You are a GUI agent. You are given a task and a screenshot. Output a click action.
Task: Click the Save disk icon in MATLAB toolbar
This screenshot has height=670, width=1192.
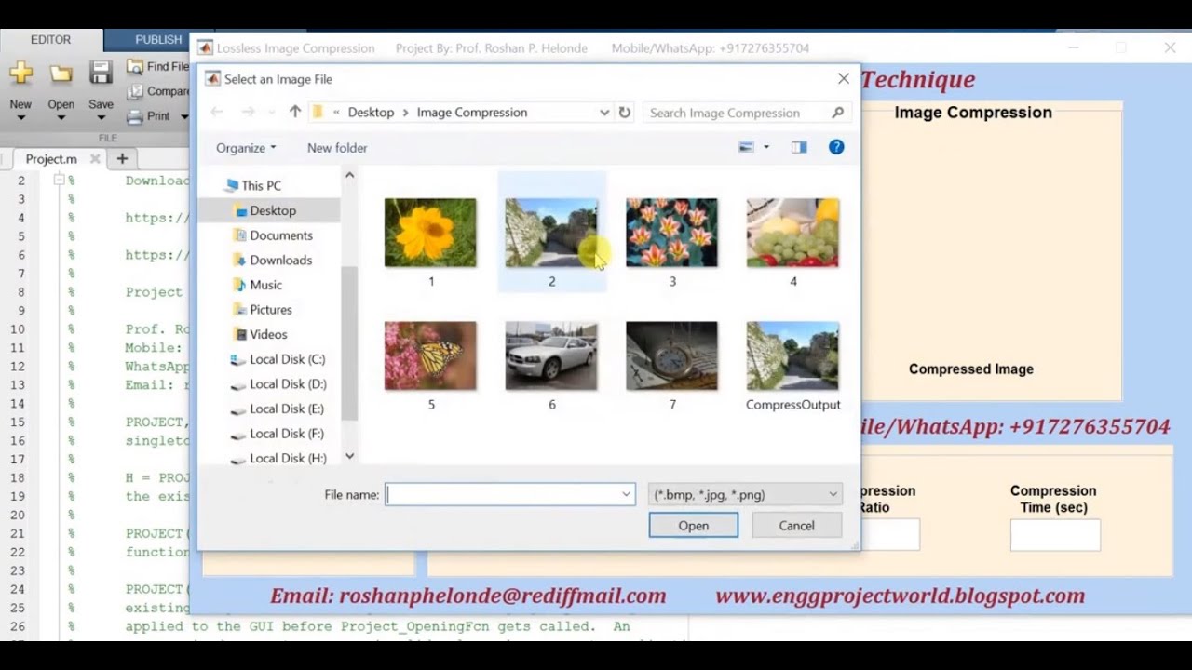[101, 74]
